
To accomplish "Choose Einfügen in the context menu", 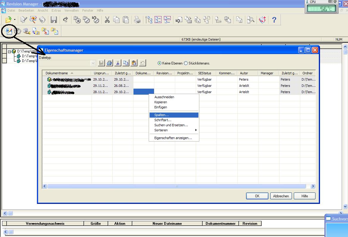I will point(174,107).
